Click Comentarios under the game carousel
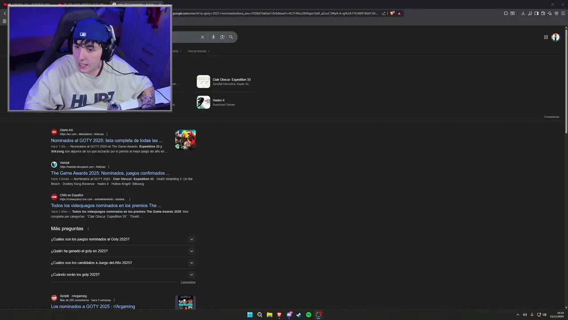568x320 pixels. tap(552, 117)
